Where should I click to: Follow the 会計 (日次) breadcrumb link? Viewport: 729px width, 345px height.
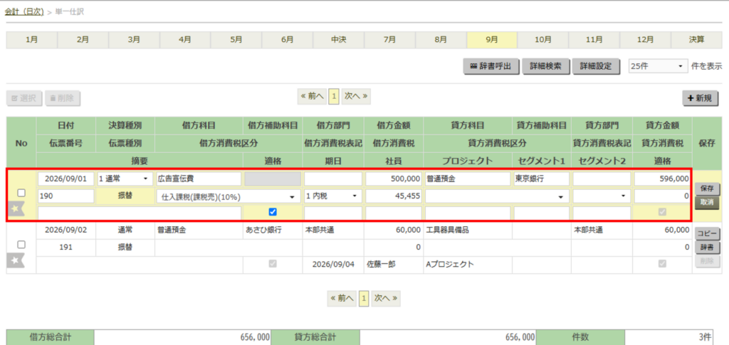tap(24, 12)
